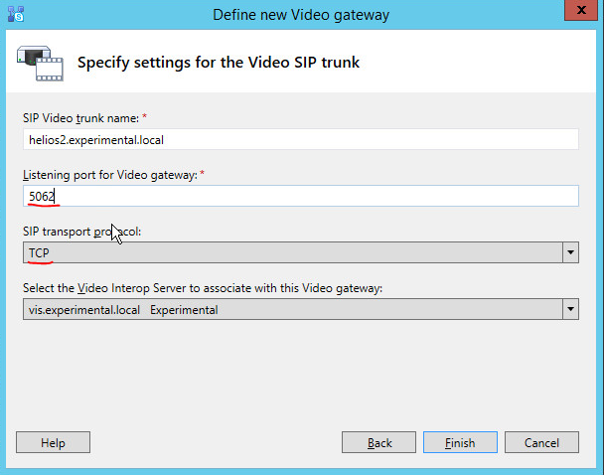Image resolution: width=604 pixels, height=475 pixels.
Task: Click the "Listening port for Video gateway" label
Action: pyautogui.click(x=108, y=175)
